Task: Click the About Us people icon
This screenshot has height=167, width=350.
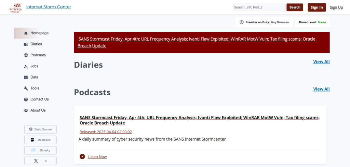Action: click(x=26, y=110)
